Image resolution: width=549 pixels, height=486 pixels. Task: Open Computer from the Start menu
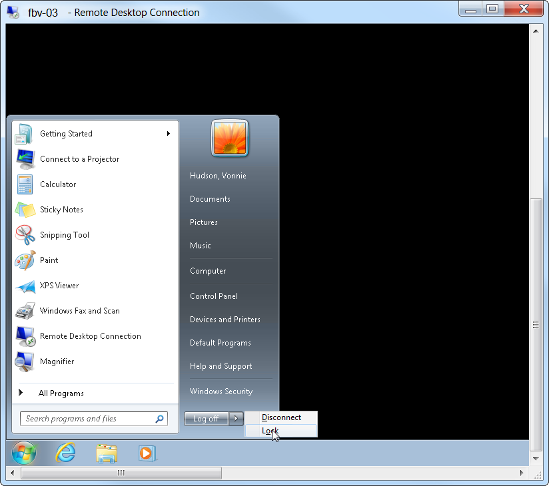[x=208, y=271]
